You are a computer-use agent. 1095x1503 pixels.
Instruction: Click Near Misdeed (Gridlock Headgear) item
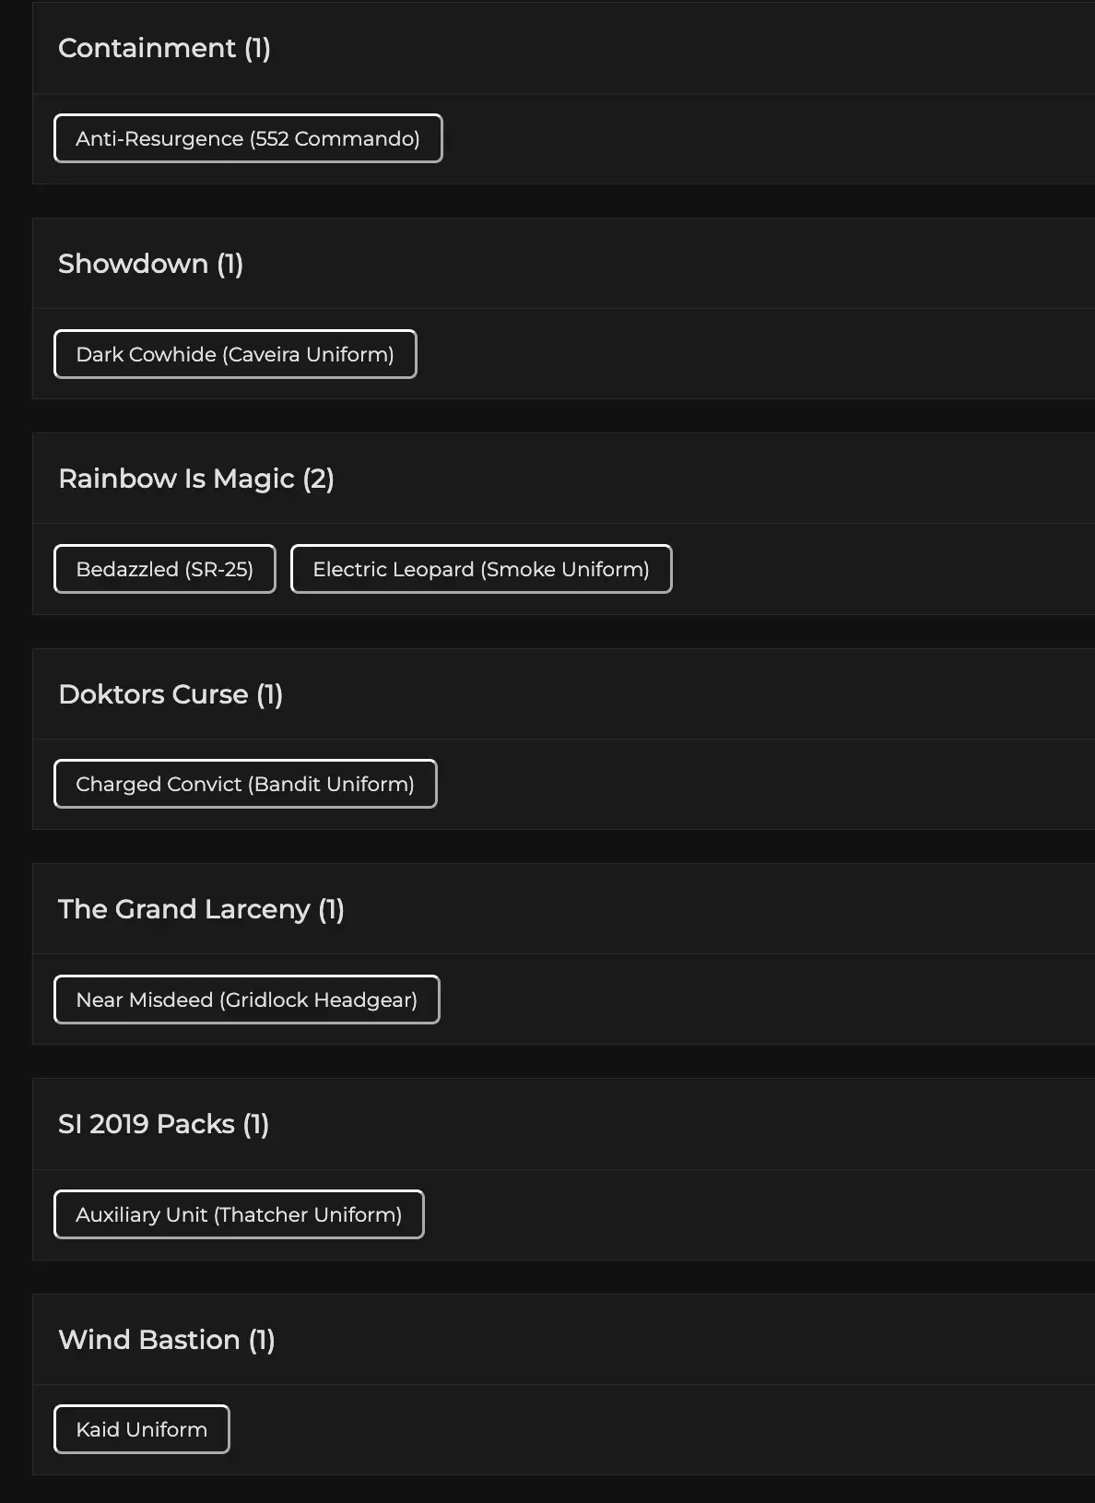point(247,1000)
